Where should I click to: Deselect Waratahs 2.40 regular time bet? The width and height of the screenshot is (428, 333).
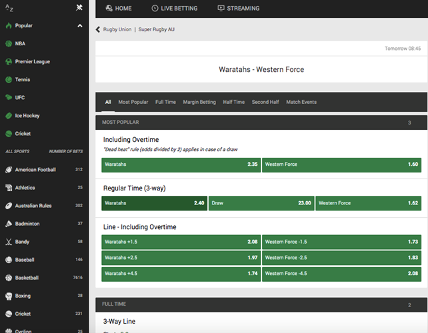point(154,203)
